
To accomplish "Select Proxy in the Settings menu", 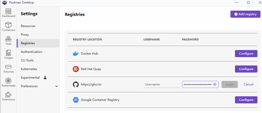I will (x=25, y=35).
